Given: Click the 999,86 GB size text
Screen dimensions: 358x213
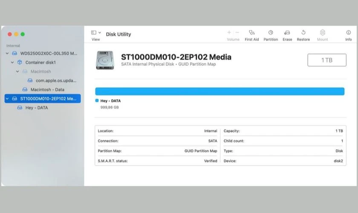Looking at the screenshot, I should click(x=110, y=107).
